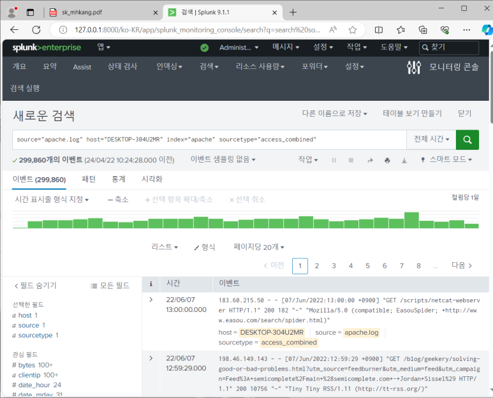Image resolution: width=493 pixels, height=398 pixels.
Task: Open the 도움말 menu
Action: [394, 47]
